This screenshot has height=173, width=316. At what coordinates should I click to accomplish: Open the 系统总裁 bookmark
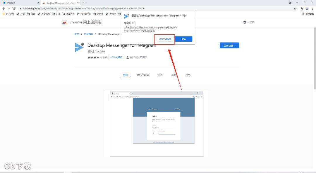pos(44,14)
